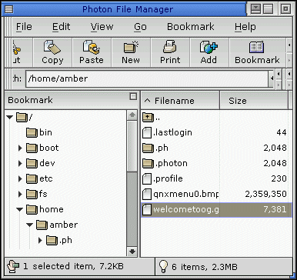This screenshot has height=280, width=297.
Task: Open the path history dropdown arrow
Action: point(272,78)
